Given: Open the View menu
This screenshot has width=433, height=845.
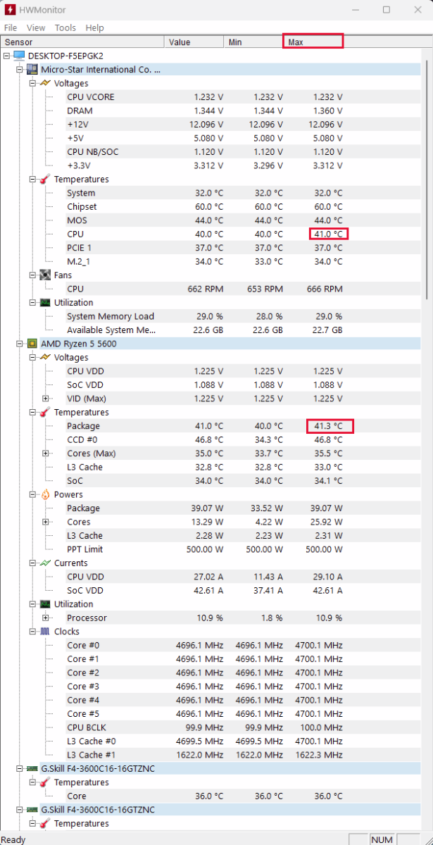Looking at the screenshot, I should (x=36, y=27).
